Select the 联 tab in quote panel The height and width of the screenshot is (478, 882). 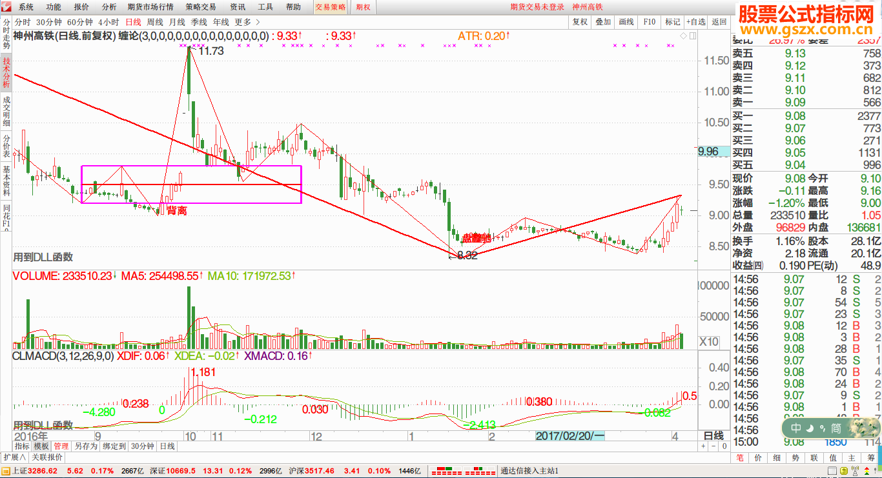815,457
